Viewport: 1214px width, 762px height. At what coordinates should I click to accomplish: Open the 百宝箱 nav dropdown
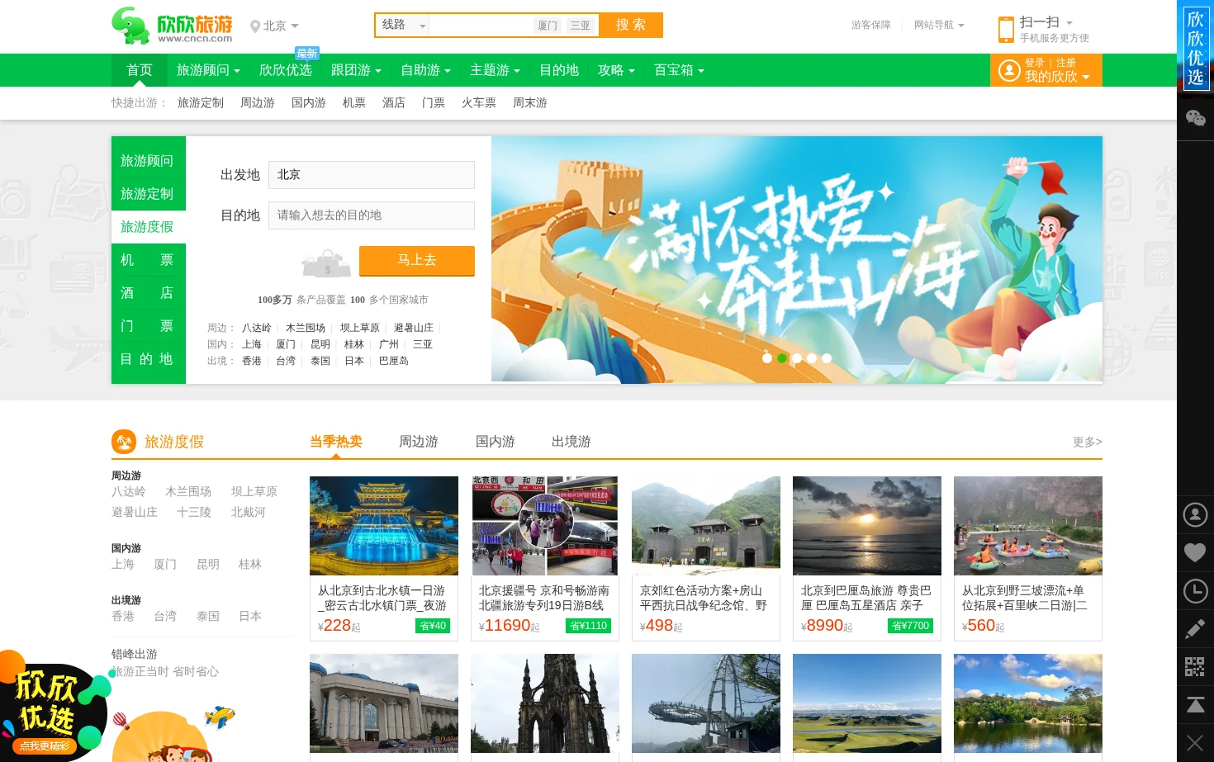click(679, 70)
